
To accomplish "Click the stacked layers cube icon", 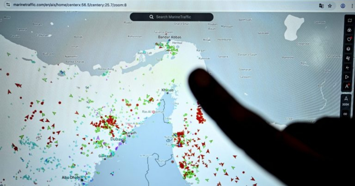I will tap(349, 49).
